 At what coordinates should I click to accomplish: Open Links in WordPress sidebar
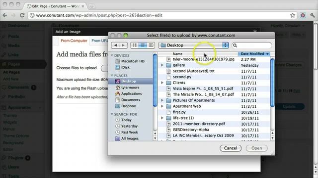coord(13,55)
